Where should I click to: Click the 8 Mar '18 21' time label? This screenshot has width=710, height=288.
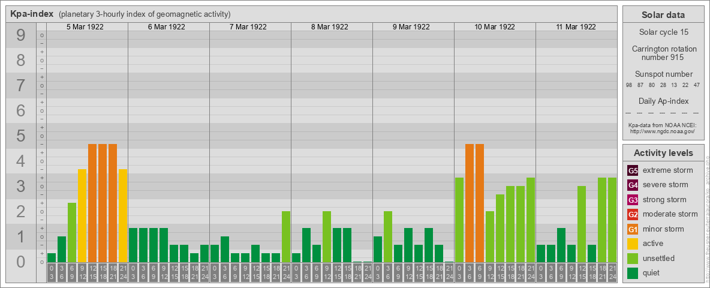click(x=357, y=272)
